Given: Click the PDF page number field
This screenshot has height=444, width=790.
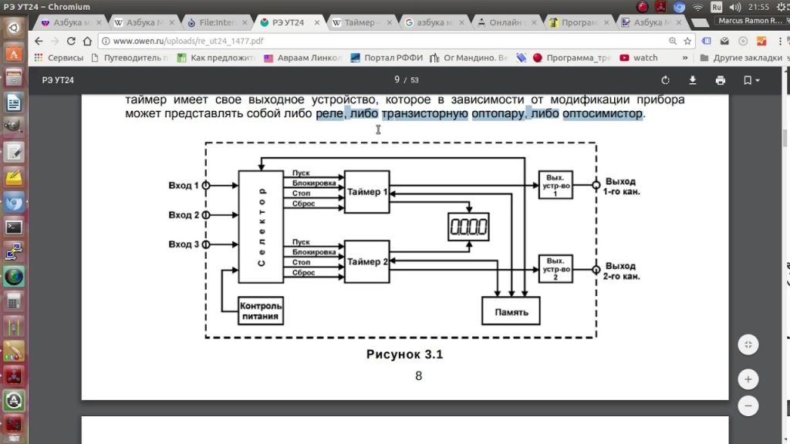Looking at the screenshot, I should pyautogui.click(x=397, y=79).
